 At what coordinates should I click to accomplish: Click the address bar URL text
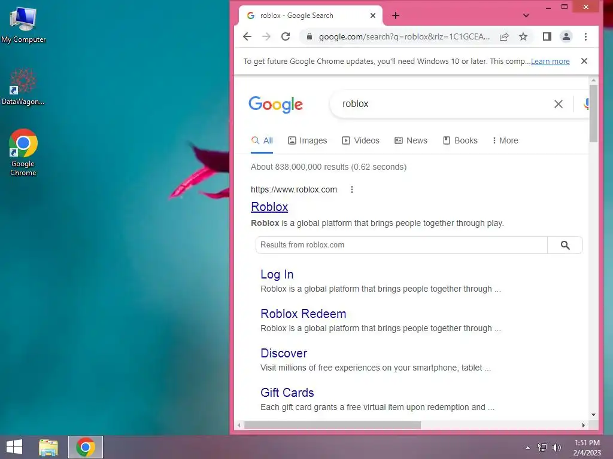(404, 36)
